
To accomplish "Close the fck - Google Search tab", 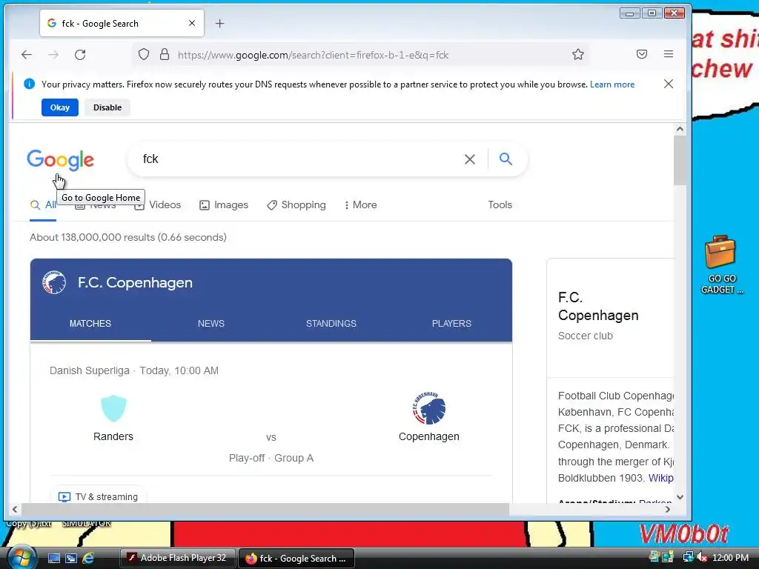I will (x=192, y=23).
